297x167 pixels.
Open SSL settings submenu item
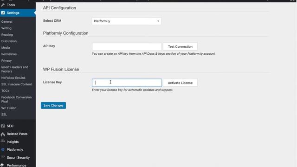pos(4,115)
